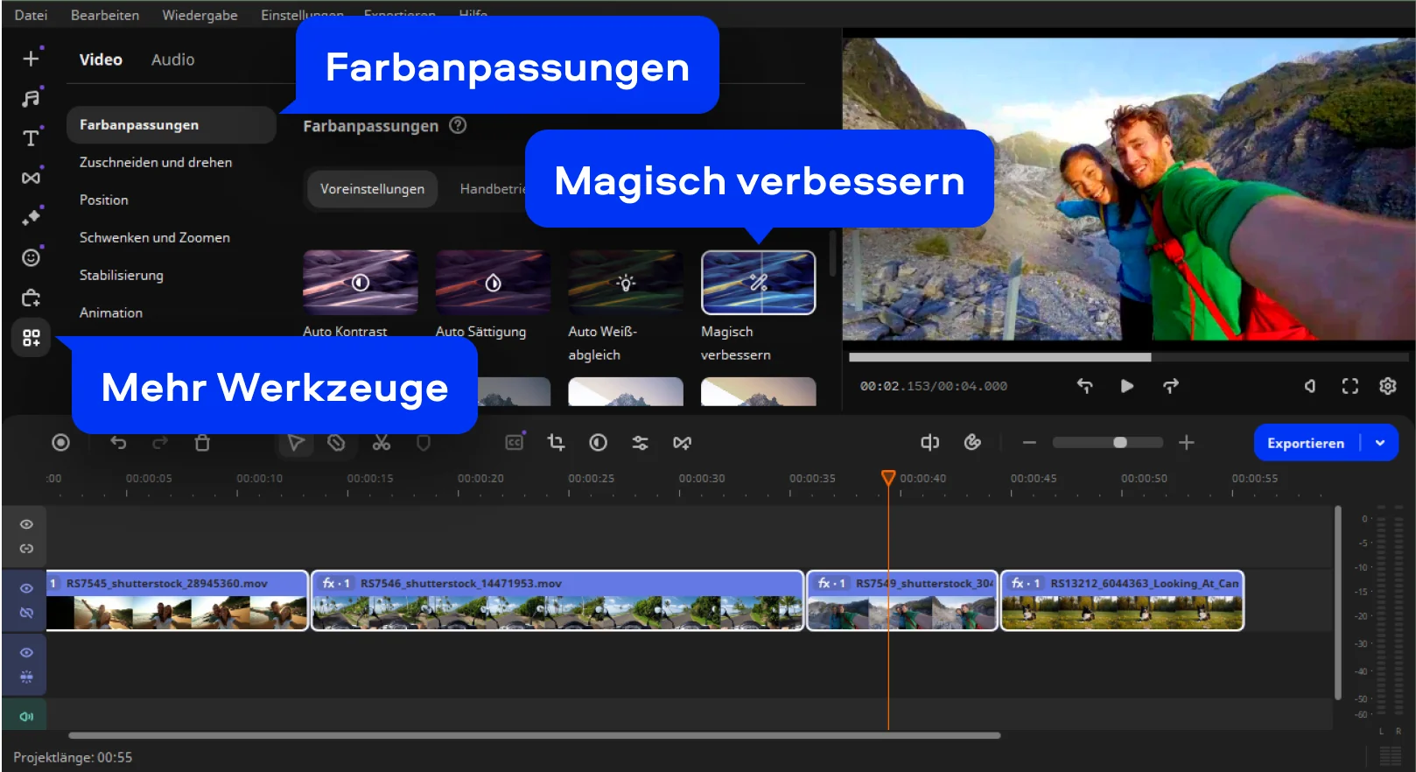The height and width of the screenshot is (772, 1416).
Task: Open the Stabilisierung option
Action: [122, 276]
